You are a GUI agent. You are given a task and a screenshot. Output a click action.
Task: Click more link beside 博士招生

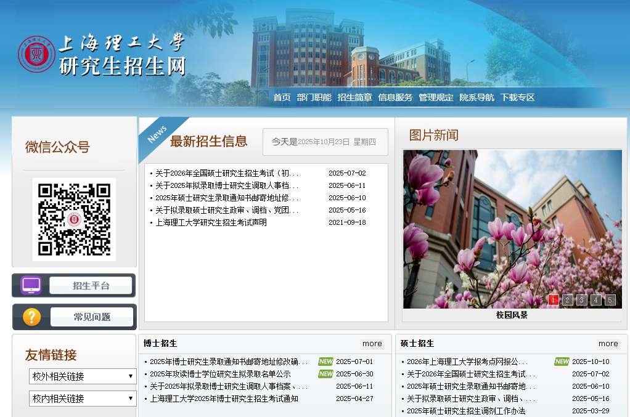372,344
